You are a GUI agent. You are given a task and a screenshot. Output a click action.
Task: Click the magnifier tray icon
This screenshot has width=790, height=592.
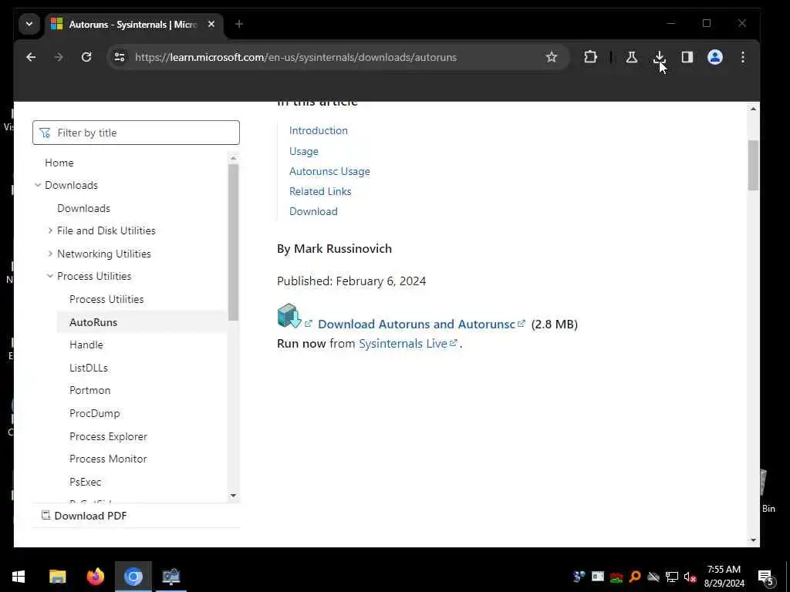(635, 577)
